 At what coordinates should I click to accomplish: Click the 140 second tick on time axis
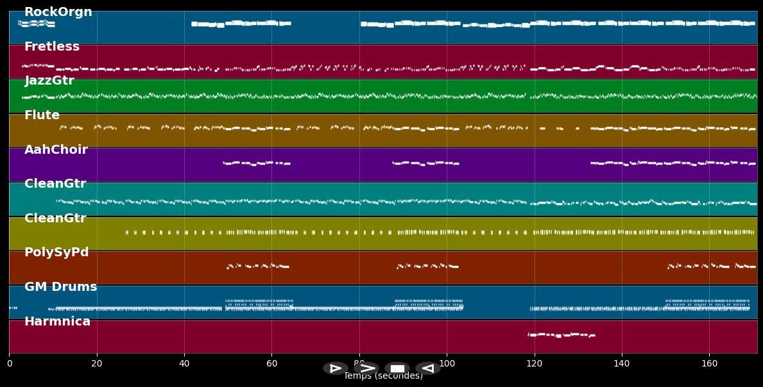[x=622, y=363]
